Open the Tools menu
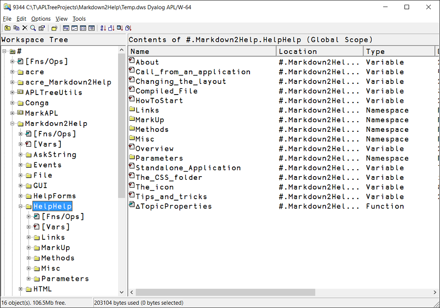The height and width of the screenshot is (308, 440). [79, 19]
